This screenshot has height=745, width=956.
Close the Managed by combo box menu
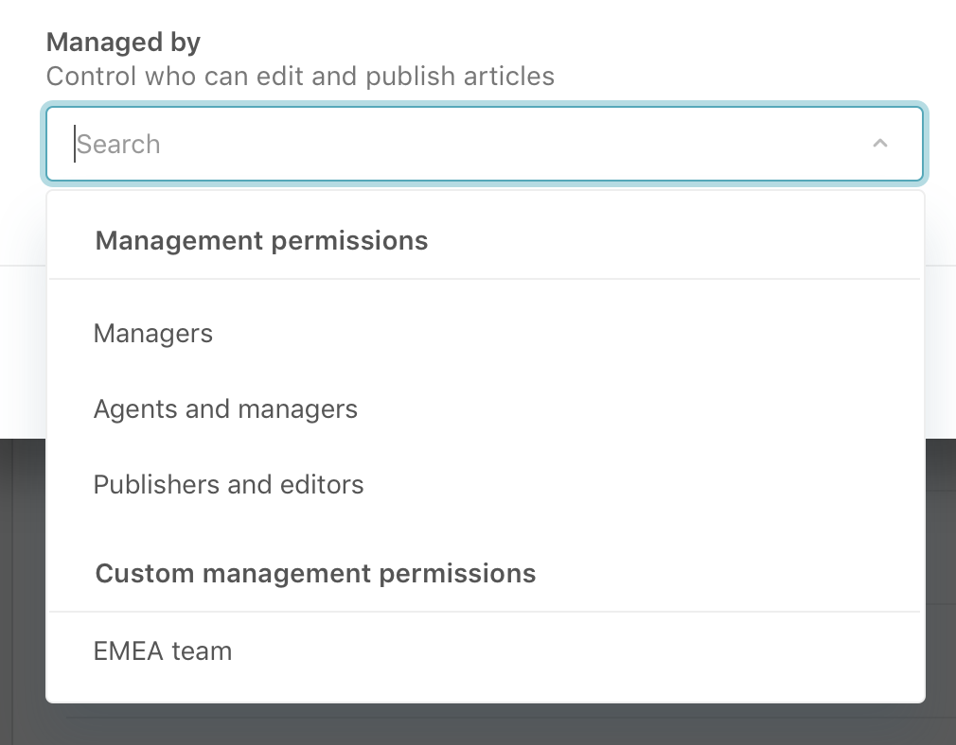879,144
